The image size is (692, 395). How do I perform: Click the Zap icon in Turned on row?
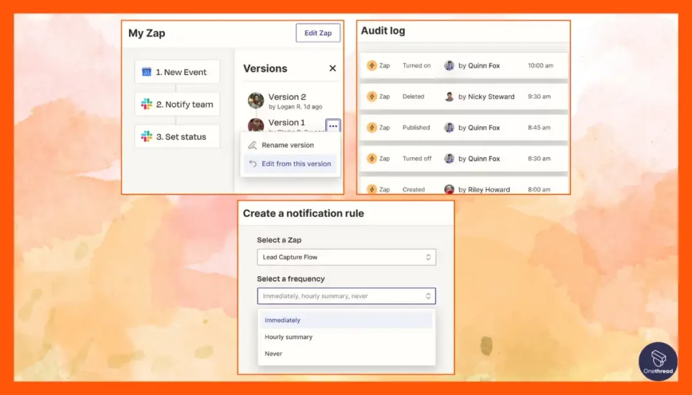372,65
